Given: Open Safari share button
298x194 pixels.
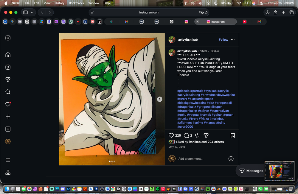Looking at the screenshot, I should (275, 12).
